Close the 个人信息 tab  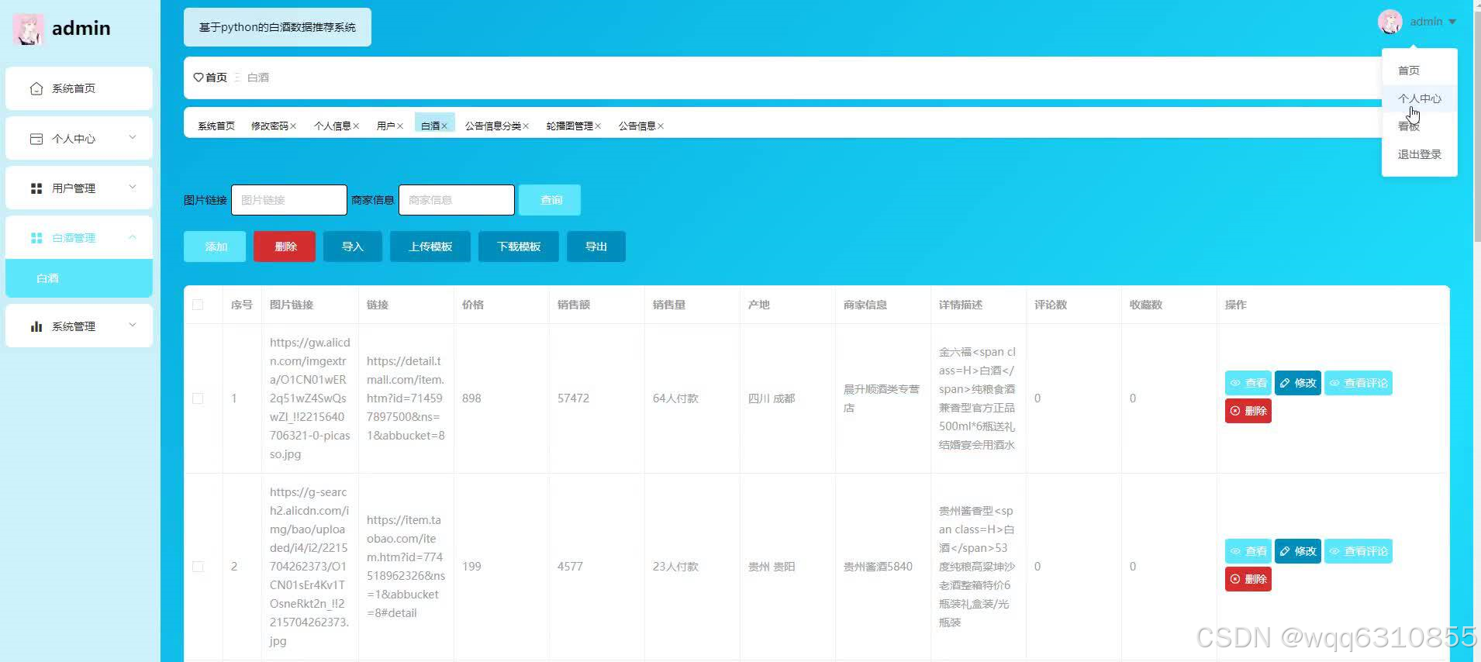(x=356, y=126)
